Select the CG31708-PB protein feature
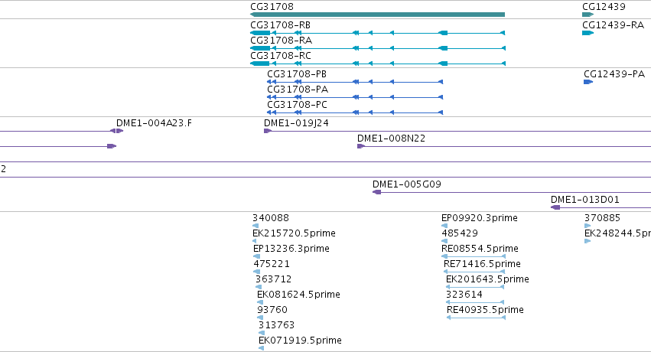Screen dimensions: 651x352 355,82
